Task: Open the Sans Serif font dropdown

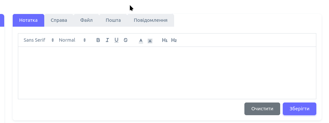Action: click(39, 40)
